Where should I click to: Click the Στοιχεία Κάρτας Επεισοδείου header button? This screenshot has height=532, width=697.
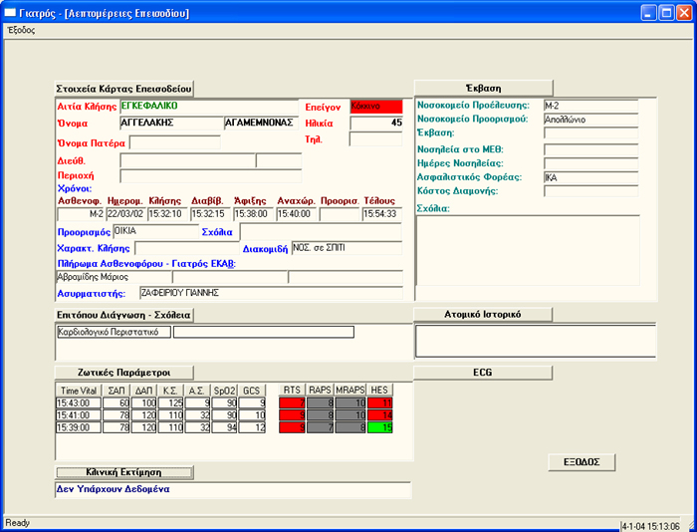click(x=124, y=89)
